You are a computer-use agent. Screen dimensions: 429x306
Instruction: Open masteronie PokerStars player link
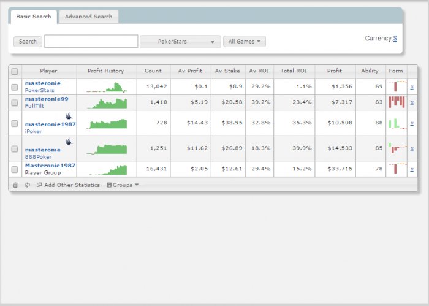[x=43, y=83]
